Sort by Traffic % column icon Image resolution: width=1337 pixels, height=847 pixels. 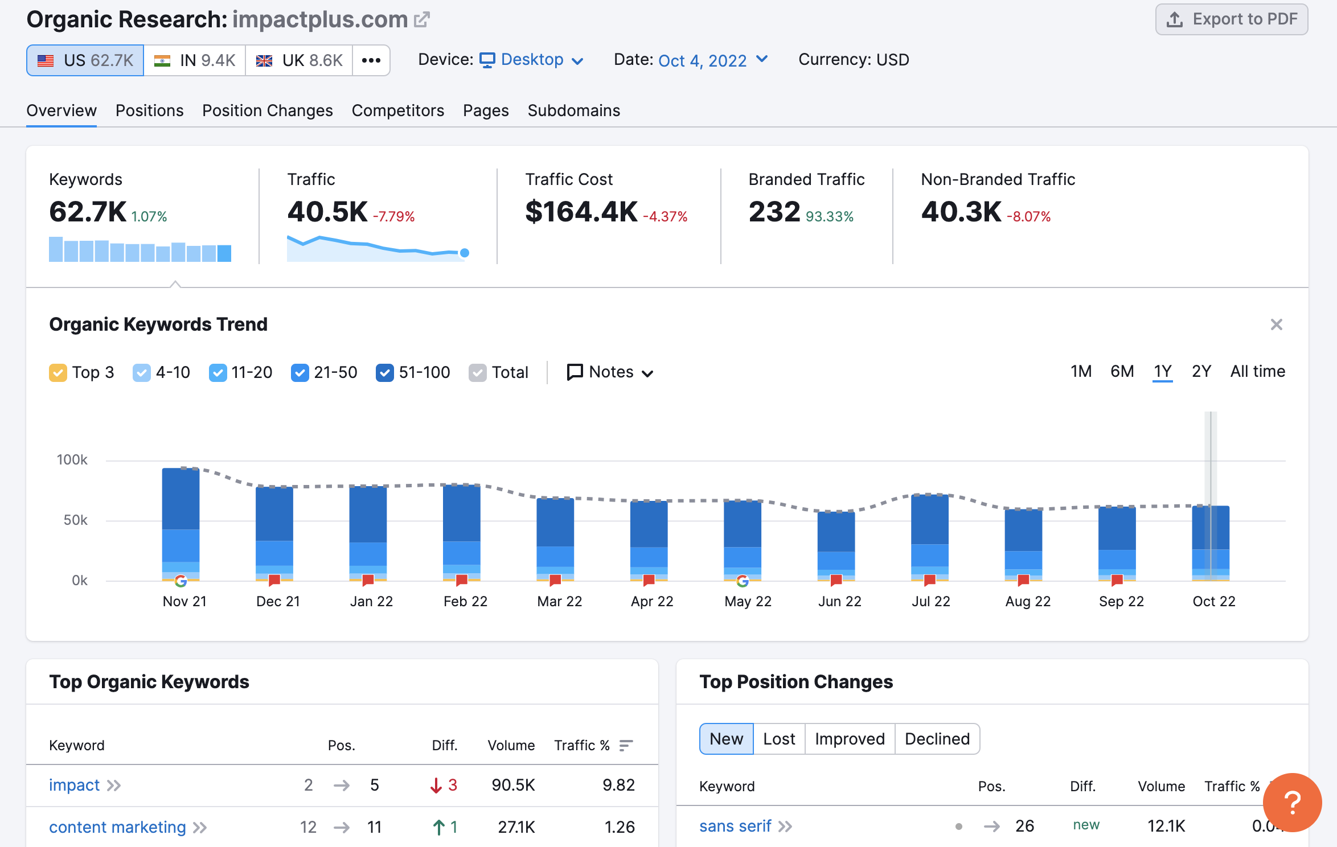point(626,745)
